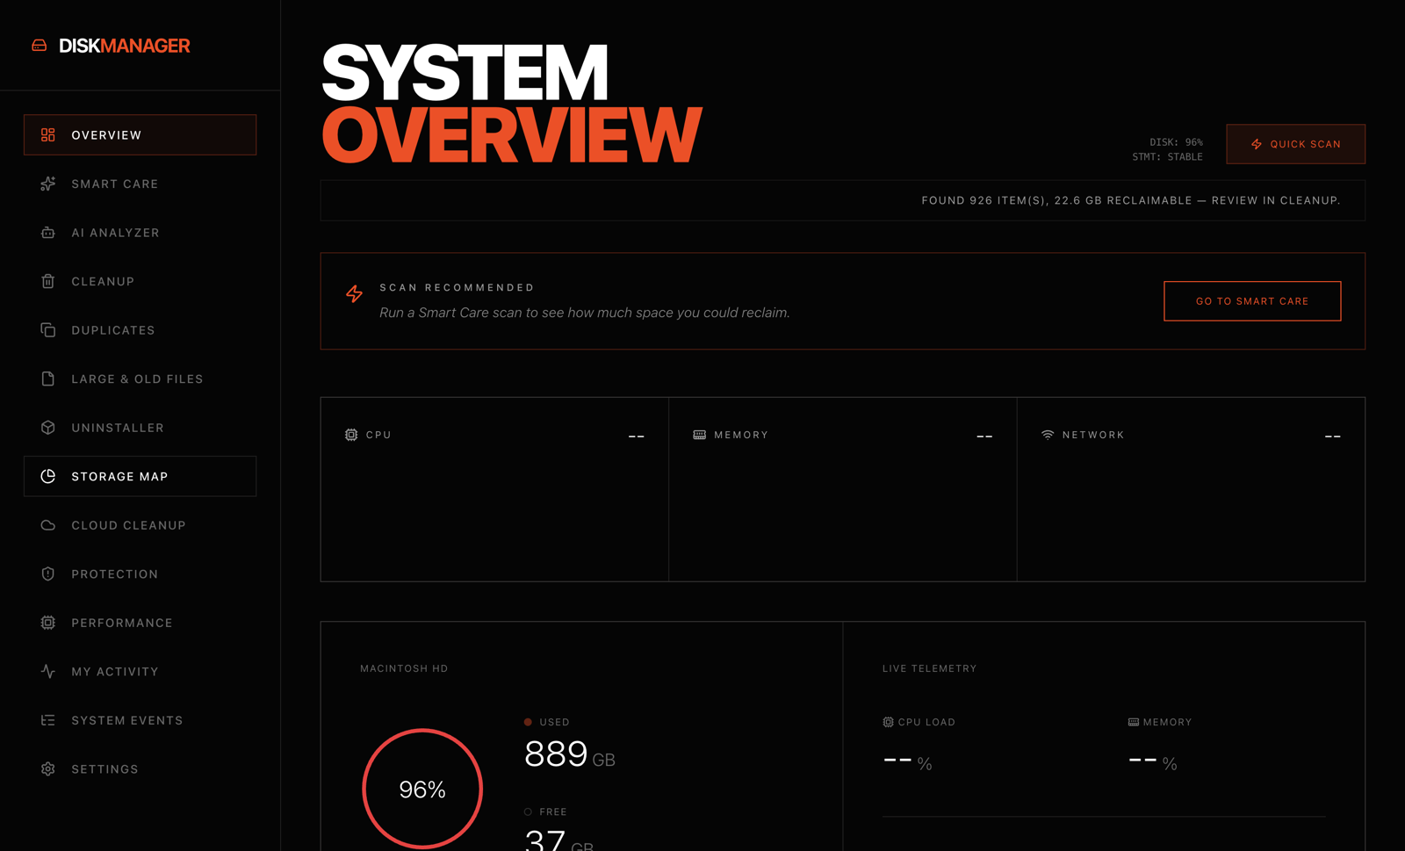Click the Live Telemetry heading

tap(929, 668)
